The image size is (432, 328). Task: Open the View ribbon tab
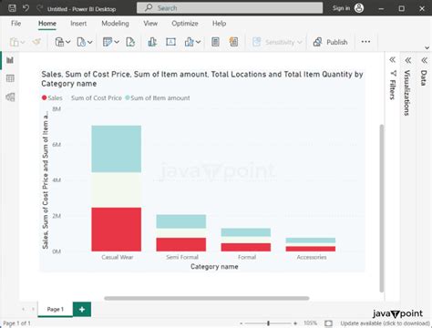(x=150, y=24)
